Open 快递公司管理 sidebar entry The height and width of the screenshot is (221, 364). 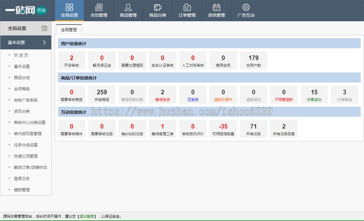click(25, 156)
